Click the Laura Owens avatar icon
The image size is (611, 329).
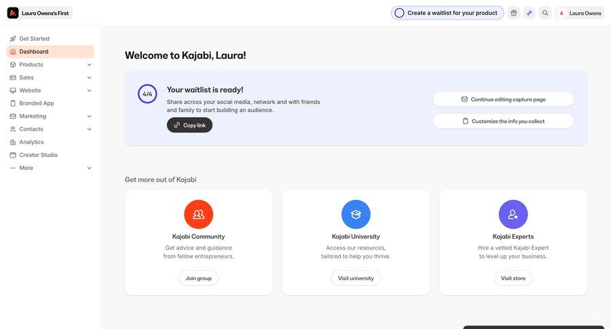pos(561,13)
